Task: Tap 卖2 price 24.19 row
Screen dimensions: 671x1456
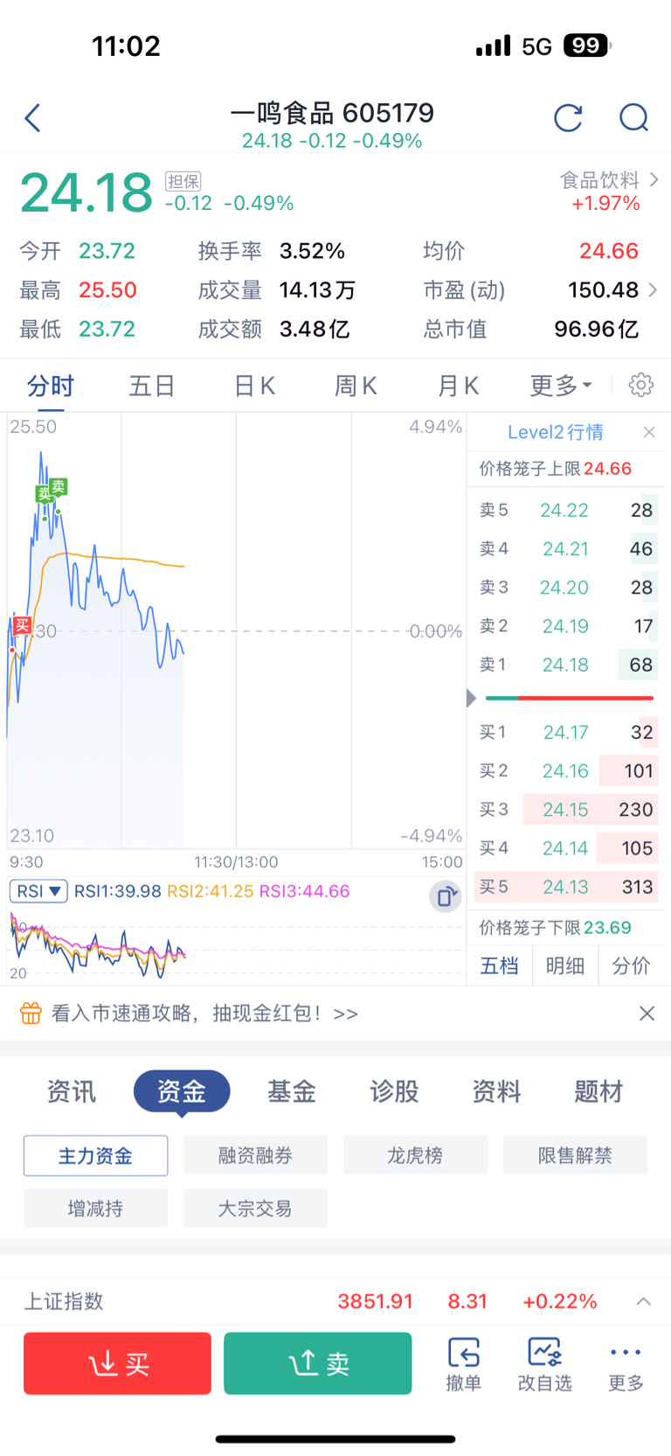Action: pyautogui.click(x=566, y=626)
